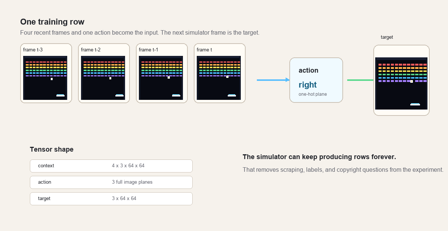Viewport: 448px width, 231px height.
Task: Select the action tensor shape row
Action: [111, 182]
